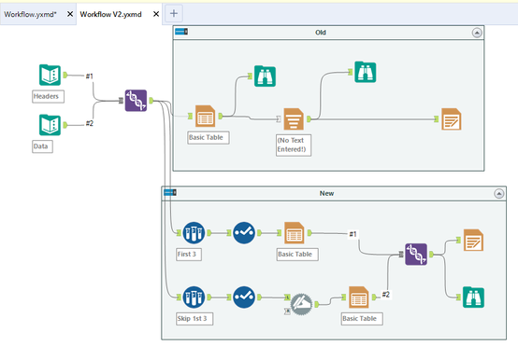This screenshot has height=346, width=518.
Task: Select the Dynamic Rename tool in New container
Action: (301, 304)
